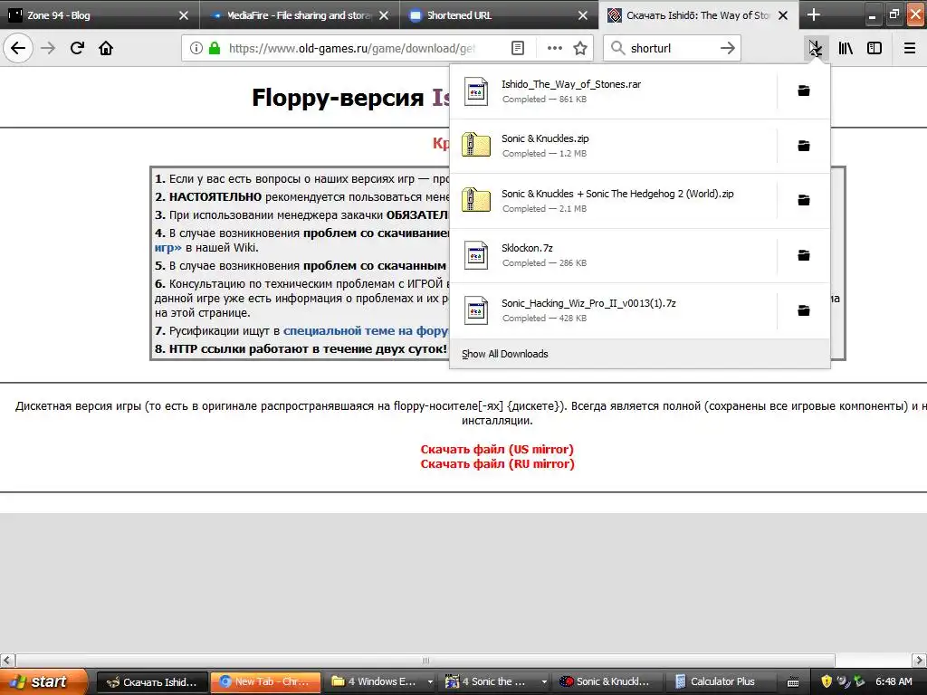Image resolution: width=927 pixels, height=695 pixels.
Task: Click the forward navigation arrow
Action: pos(48,48)
